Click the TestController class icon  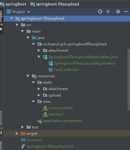tap(51, 70)
